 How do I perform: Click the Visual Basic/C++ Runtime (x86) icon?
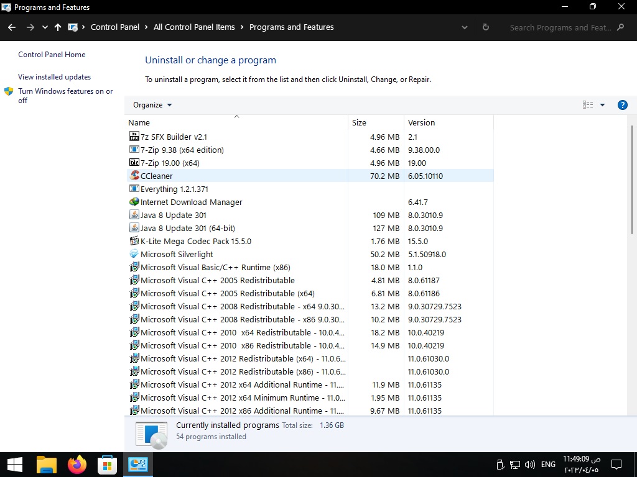click(134, 267)
